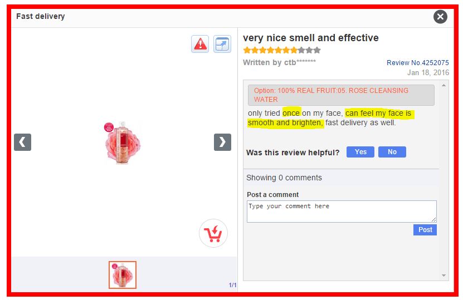Show previous image with left arrow
The width and height of the screenshot is (463, 300).
22,142
